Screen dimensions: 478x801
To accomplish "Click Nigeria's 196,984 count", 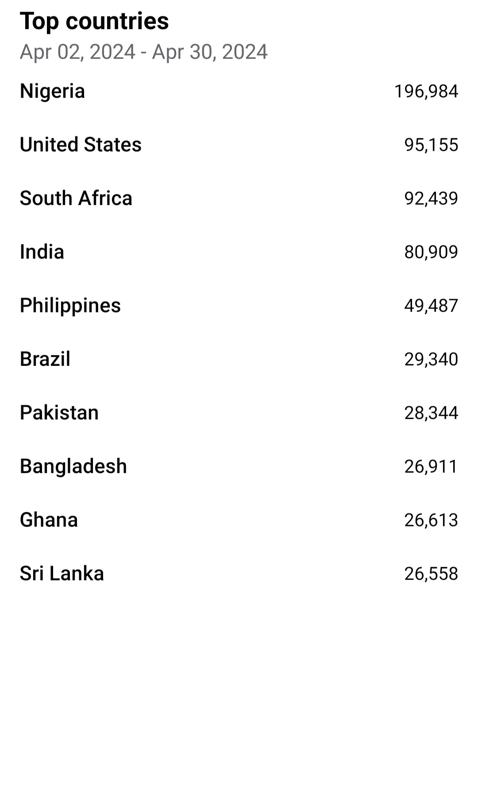I will point(426,91).
